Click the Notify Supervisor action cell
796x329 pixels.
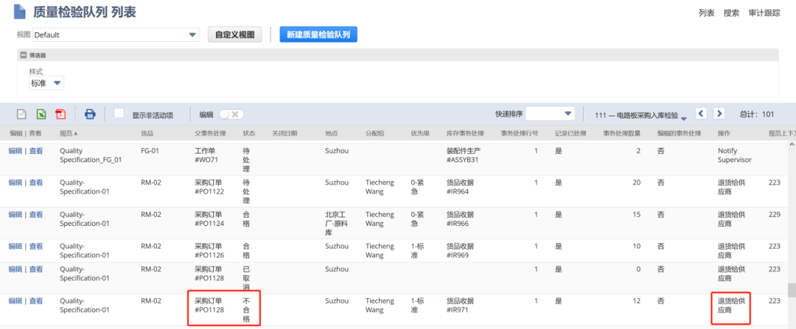734,155
